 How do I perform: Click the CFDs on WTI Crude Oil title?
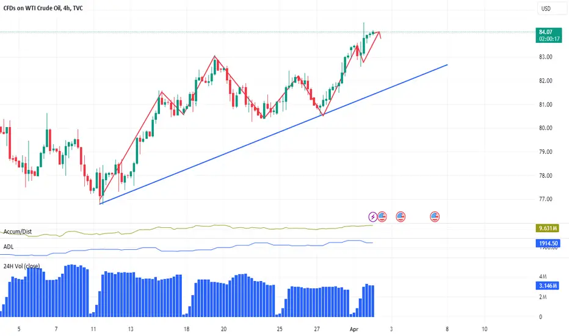tap(43, 8)
